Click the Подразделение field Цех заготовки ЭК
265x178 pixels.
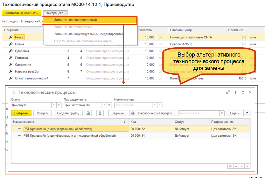coord(83,105)
